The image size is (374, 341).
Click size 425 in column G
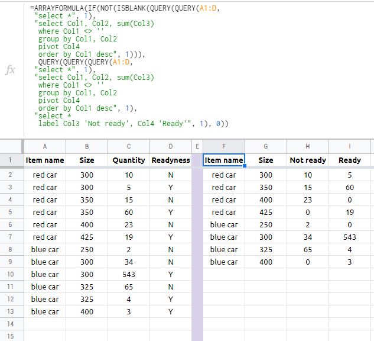[266, 212]
